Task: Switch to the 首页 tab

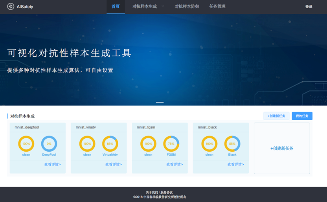Action: (116, 7)
